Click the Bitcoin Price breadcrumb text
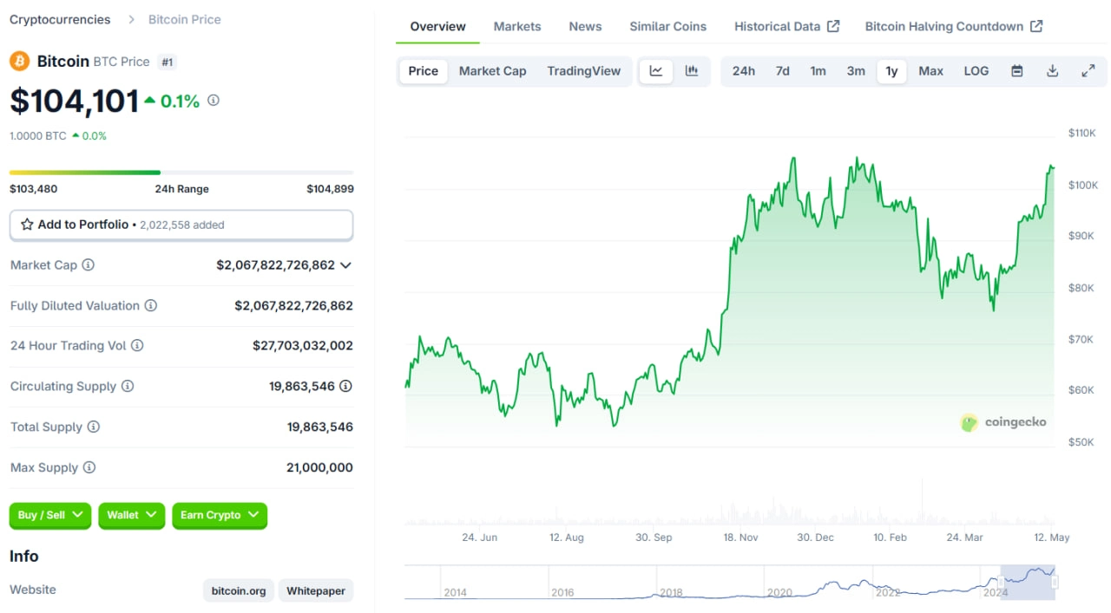 (x=185, y=19)
